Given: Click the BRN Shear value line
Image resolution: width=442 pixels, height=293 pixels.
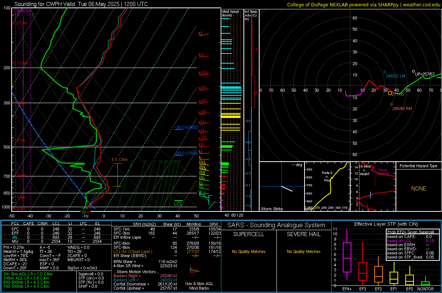Looking at the screenshot, I should (145, 262).
